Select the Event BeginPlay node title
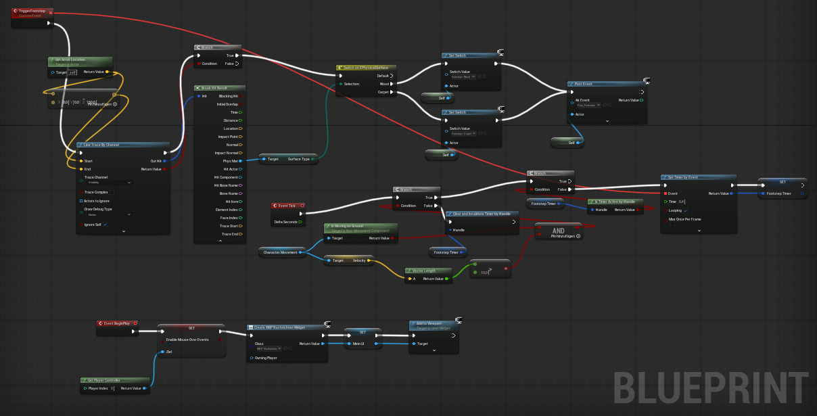Image resolution: width=817 pixels, height=416 pixels. pos(118,324)
